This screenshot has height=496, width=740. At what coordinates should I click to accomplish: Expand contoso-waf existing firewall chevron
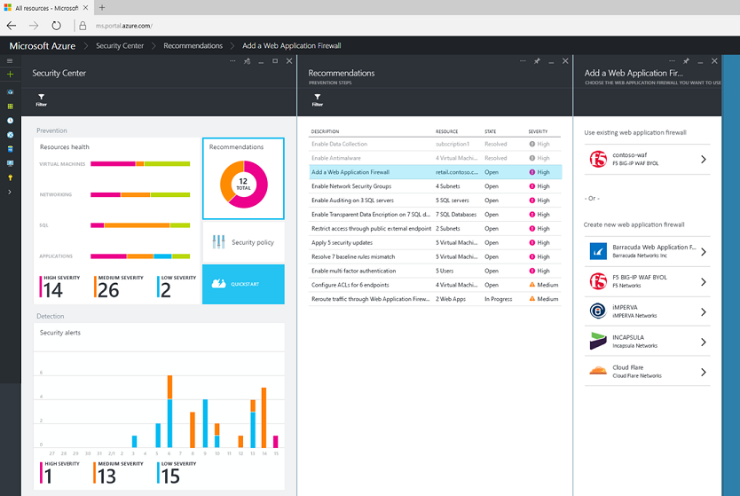coord(704,160)
